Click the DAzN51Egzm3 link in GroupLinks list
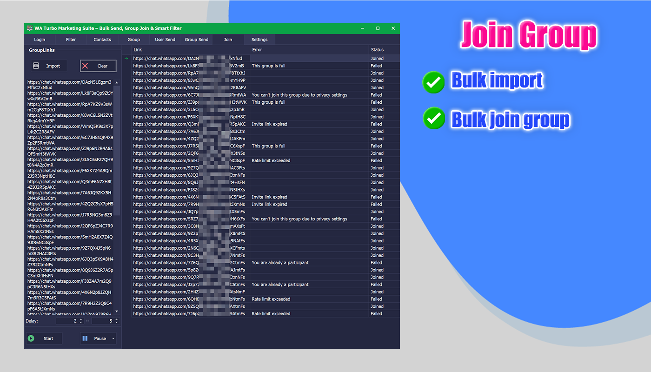651x372 pixels. click(x=70, y=85)
